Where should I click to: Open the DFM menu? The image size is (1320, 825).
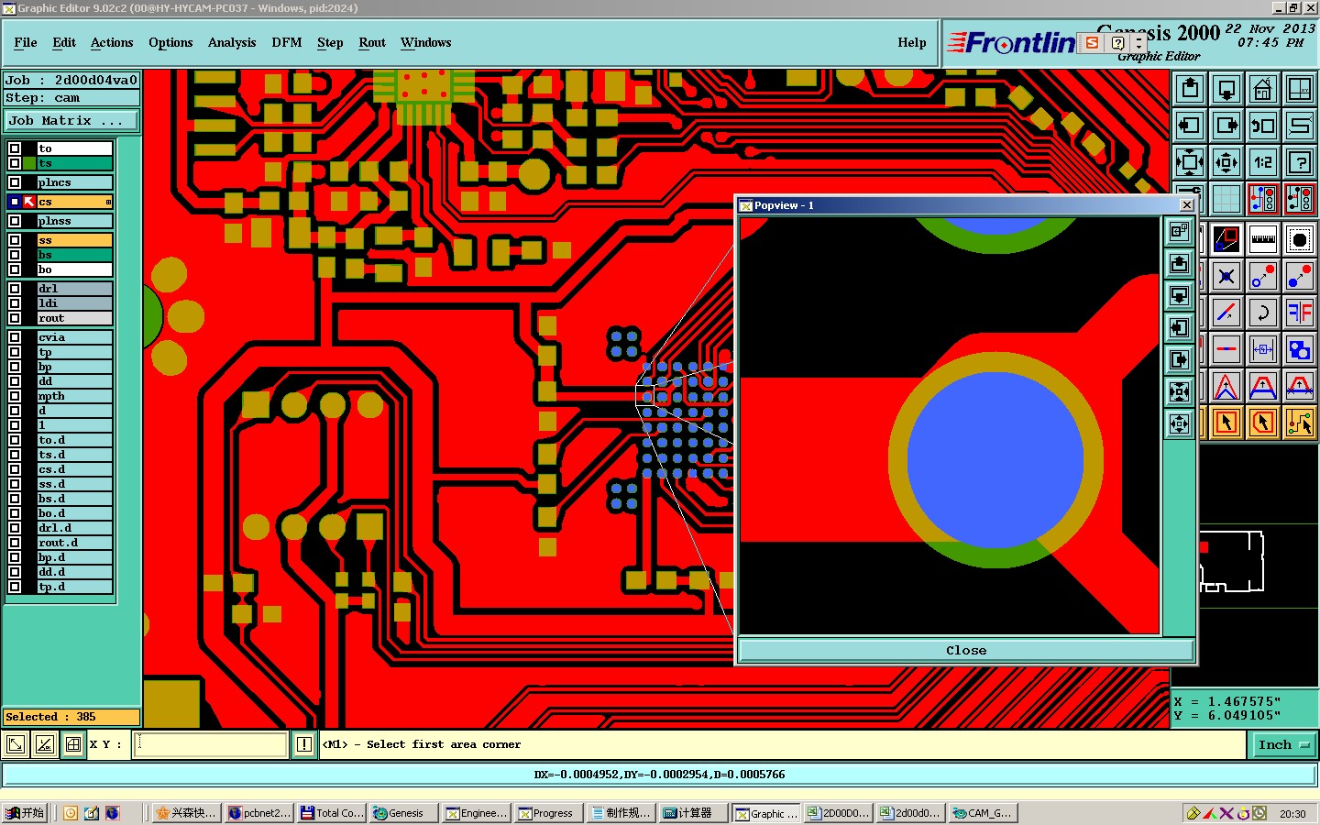point(287,43)
